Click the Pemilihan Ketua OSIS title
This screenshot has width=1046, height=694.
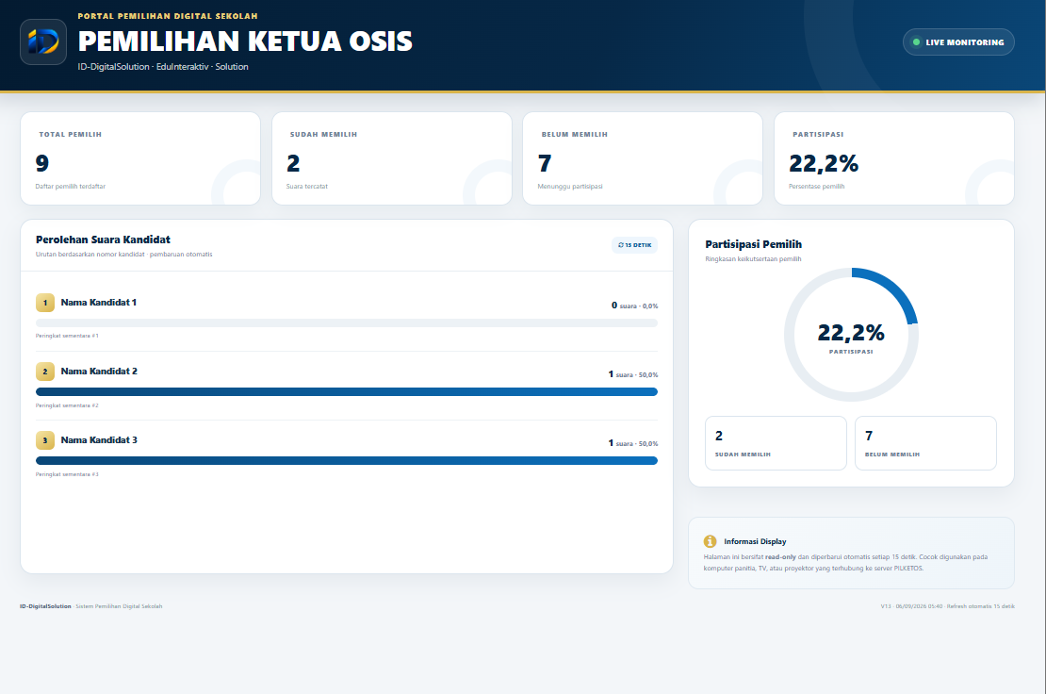246,41
